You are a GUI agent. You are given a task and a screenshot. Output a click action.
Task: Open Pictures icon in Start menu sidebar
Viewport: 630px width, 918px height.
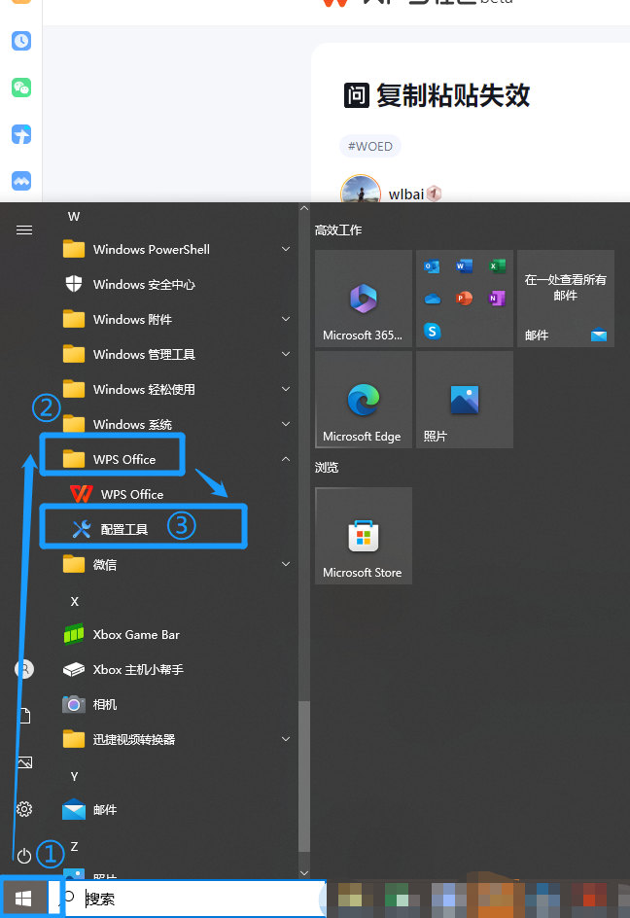pyautogui.click(x=24, y=762)
